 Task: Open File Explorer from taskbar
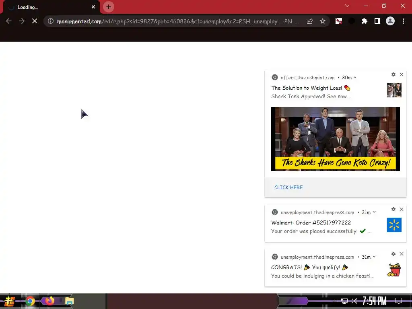69,301
